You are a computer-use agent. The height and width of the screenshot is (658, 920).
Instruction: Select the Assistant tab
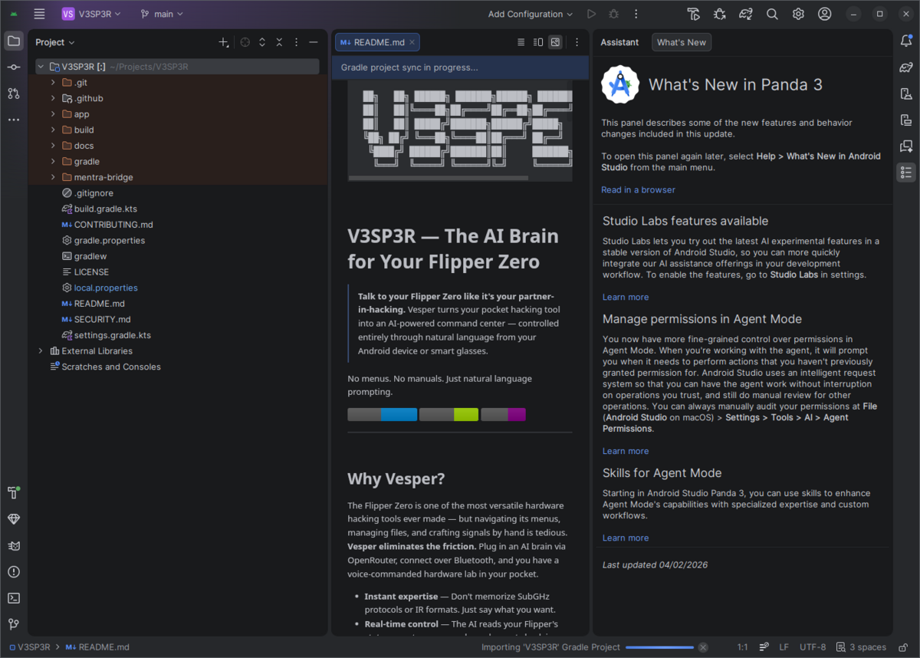[x=619, y=42]
